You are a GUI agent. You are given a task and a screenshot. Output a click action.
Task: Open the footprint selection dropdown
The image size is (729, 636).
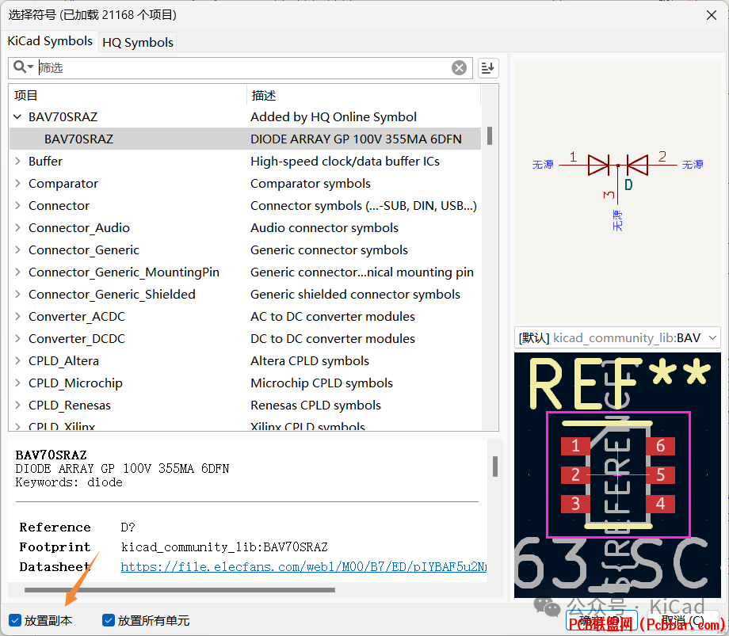[617, 337]
